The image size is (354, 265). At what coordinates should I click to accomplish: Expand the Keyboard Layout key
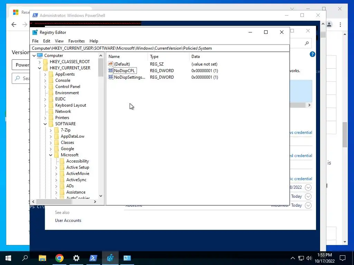tap(45, 105)
